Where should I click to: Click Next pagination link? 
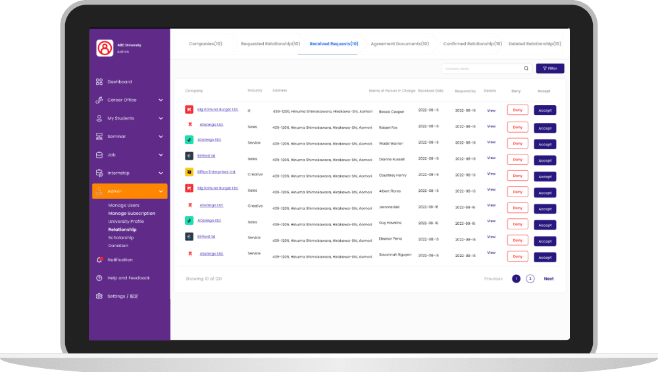click(549, 279)
